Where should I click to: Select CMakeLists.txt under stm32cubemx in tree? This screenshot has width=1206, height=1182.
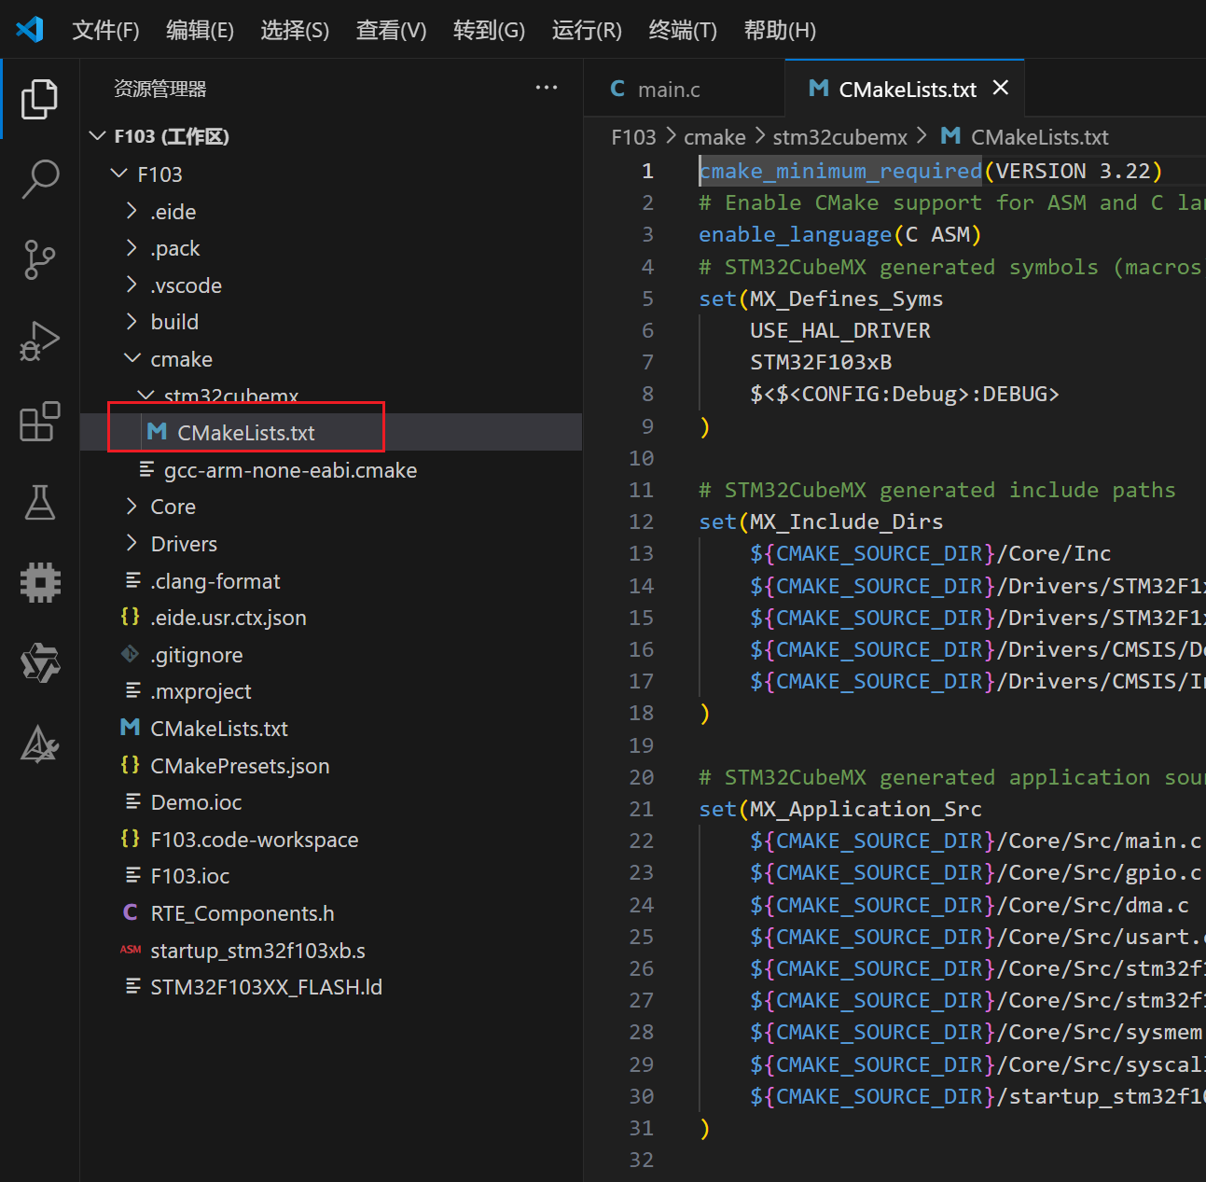point(331,432)
